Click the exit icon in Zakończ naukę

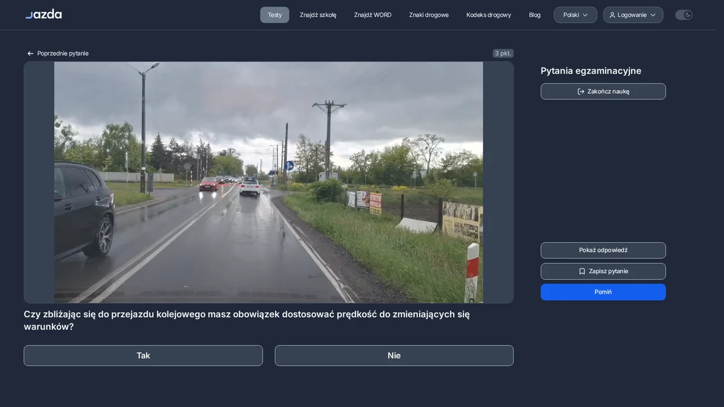[581, 92]
